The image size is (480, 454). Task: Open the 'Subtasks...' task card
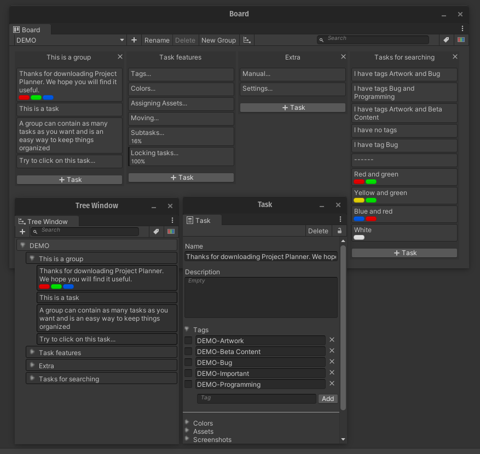pyautogui.click(x=181, y=136)
